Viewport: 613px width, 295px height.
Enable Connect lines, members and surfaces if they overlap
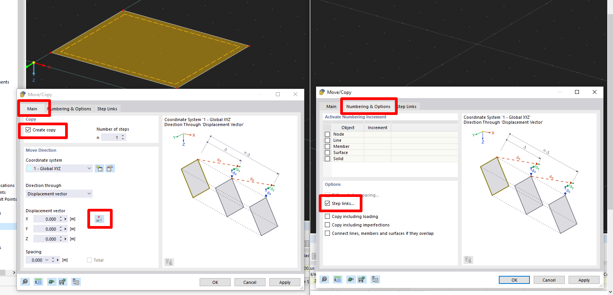pos(328,233)
